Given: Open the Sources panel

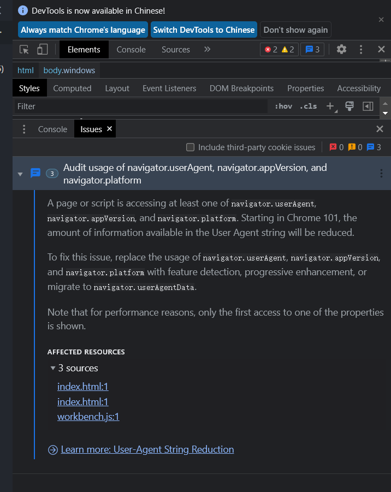Looking at the screenshot, I should click(x=175, y=49).
